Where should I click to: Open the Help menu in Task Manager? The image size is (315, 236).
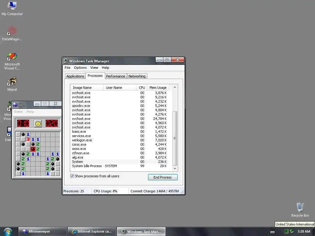point(105,68)
